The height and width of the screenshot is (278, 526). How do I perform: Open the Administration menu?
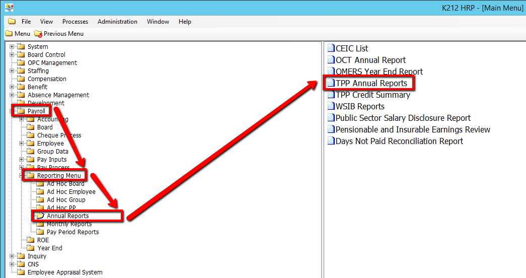117,22
